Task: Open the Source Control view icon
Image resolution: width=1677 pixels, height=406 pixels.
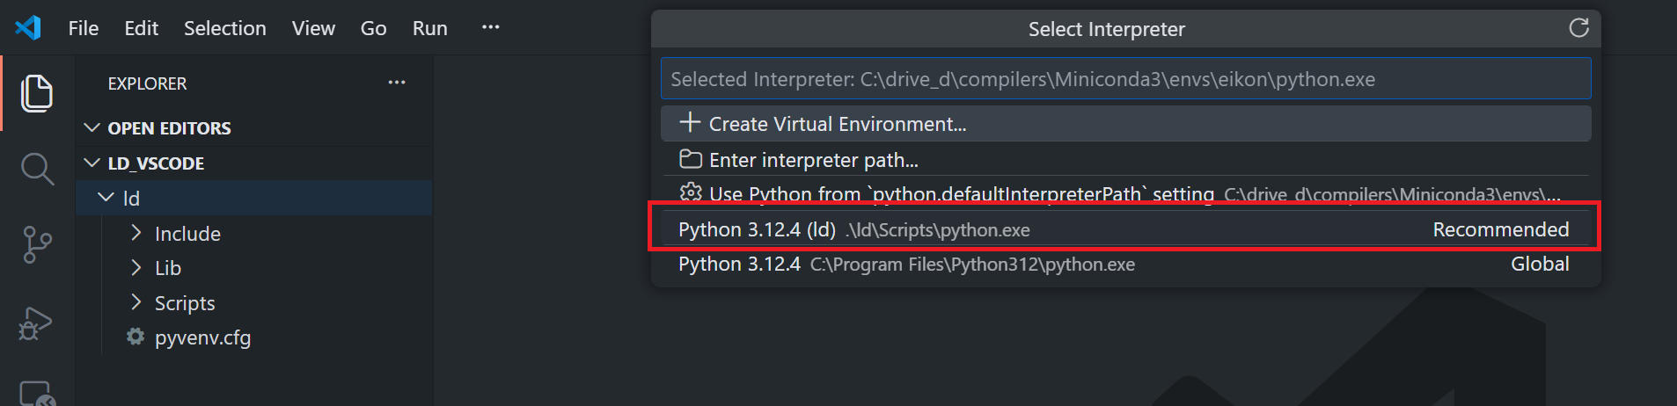Action: (x=37, y=244)
